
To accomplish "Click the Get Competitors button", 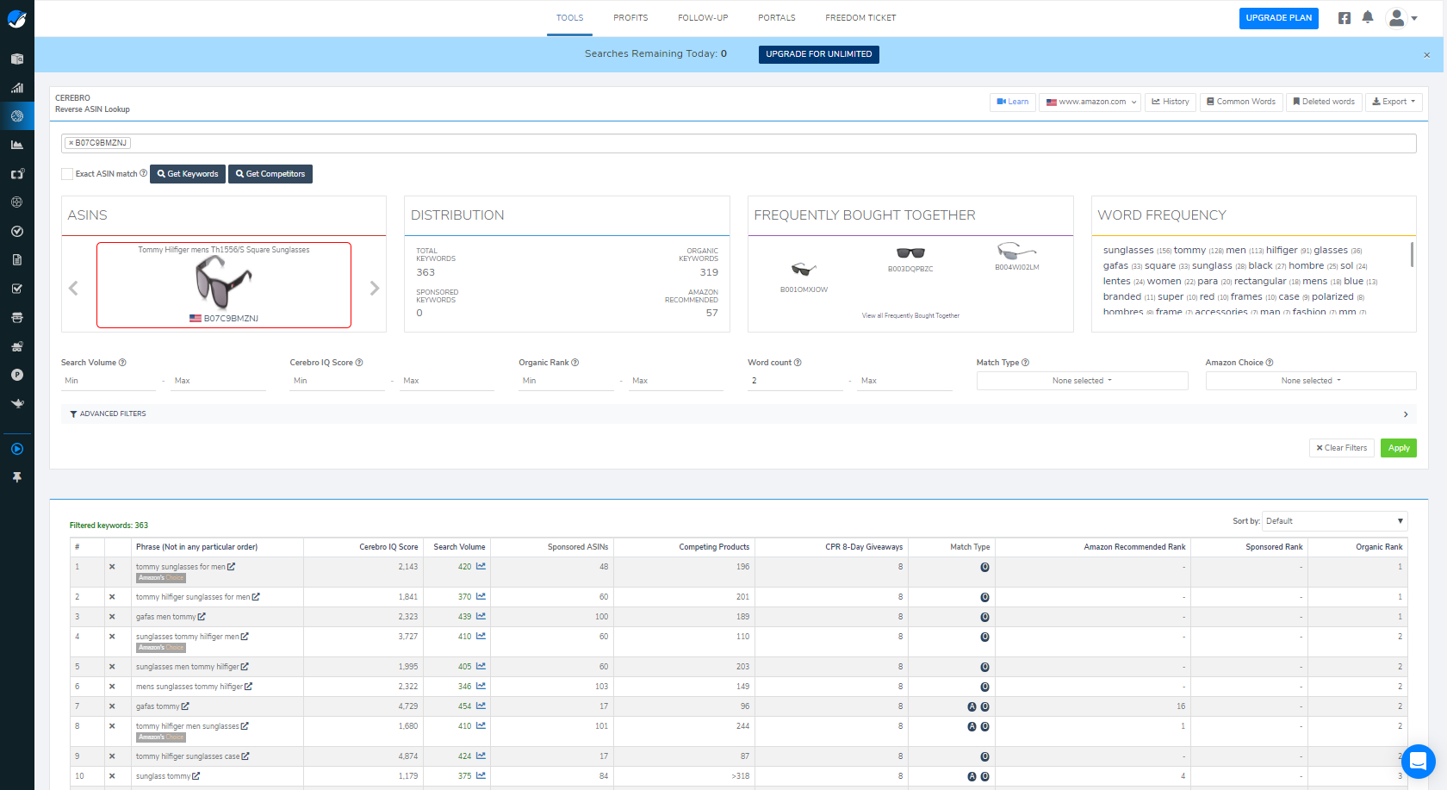I will click(x=270, y=174).
